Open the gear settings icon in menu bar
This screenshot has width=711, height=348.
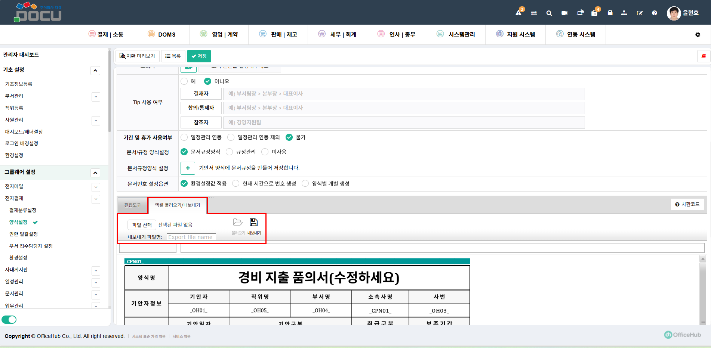point(698,35)
